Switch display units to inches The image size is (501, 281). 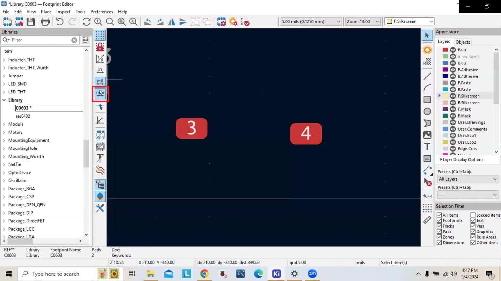click(x=100, y=70)
